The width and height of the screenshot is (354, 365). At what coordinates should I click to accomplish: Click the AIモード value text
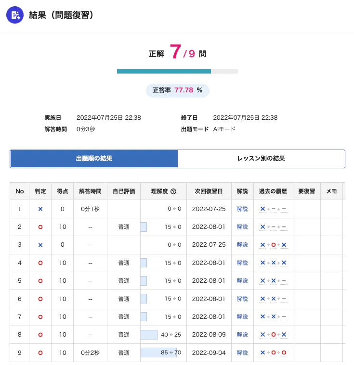[x=224, y=129]
